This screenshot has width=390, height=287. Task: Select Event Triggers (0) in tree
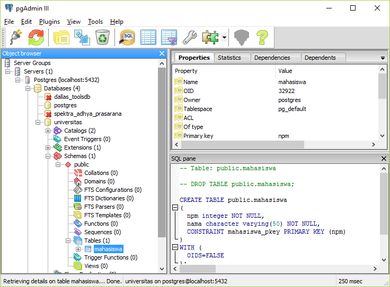point(87,139)
